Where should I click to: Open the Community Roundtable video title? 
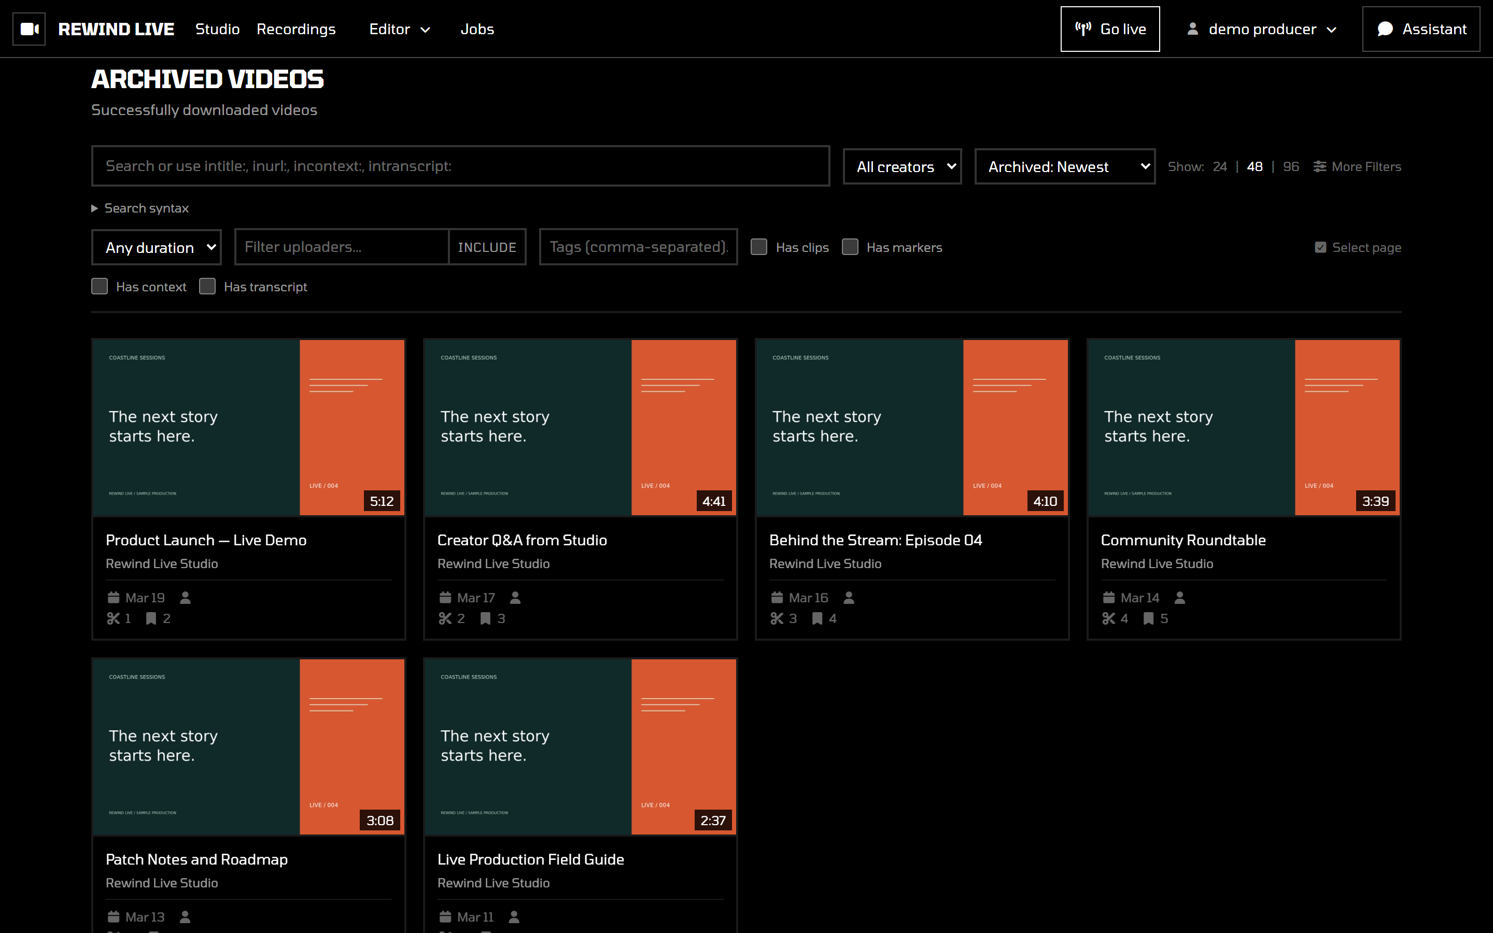[1182, 540]
